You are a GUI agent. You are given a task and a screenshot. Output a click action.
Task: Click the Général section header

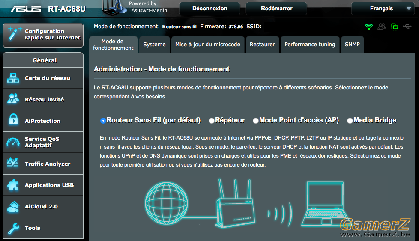[43, 60]
